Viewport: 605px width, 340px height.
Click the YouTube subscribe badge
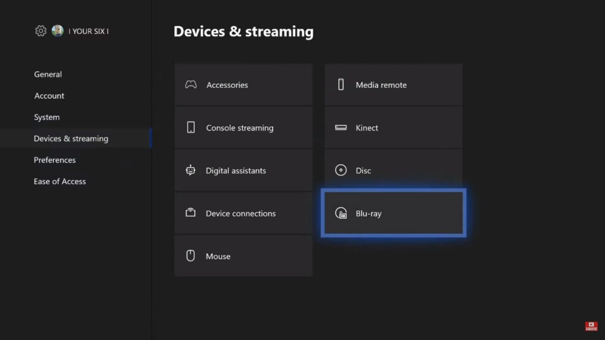[591, 326]
